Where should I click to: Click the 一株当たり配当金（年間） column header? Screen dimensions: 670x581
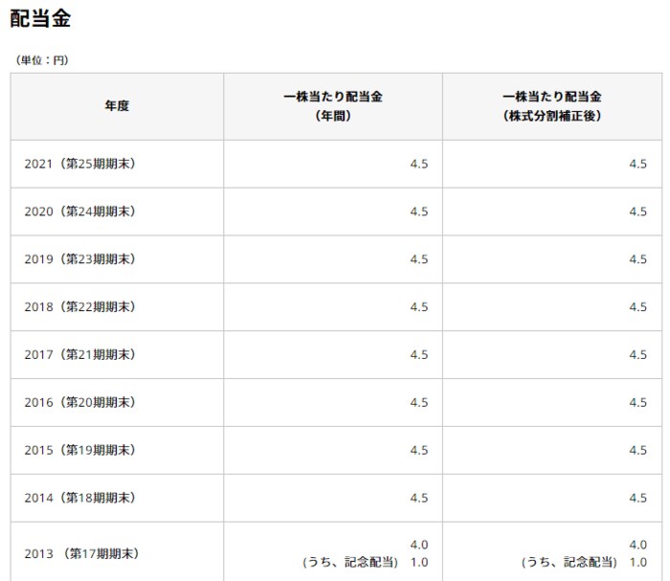(333, 106)
